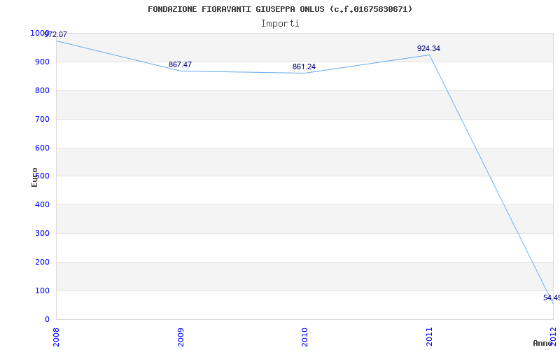
Task: Click the 924.34 data label
Action: click(428, 48)
